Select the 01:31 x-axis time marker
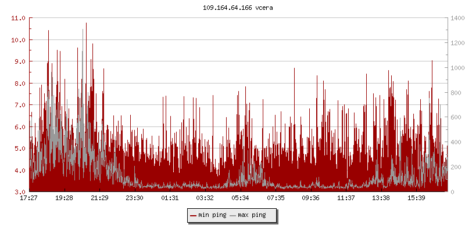The image size is (465, 232). click(170, 198)
